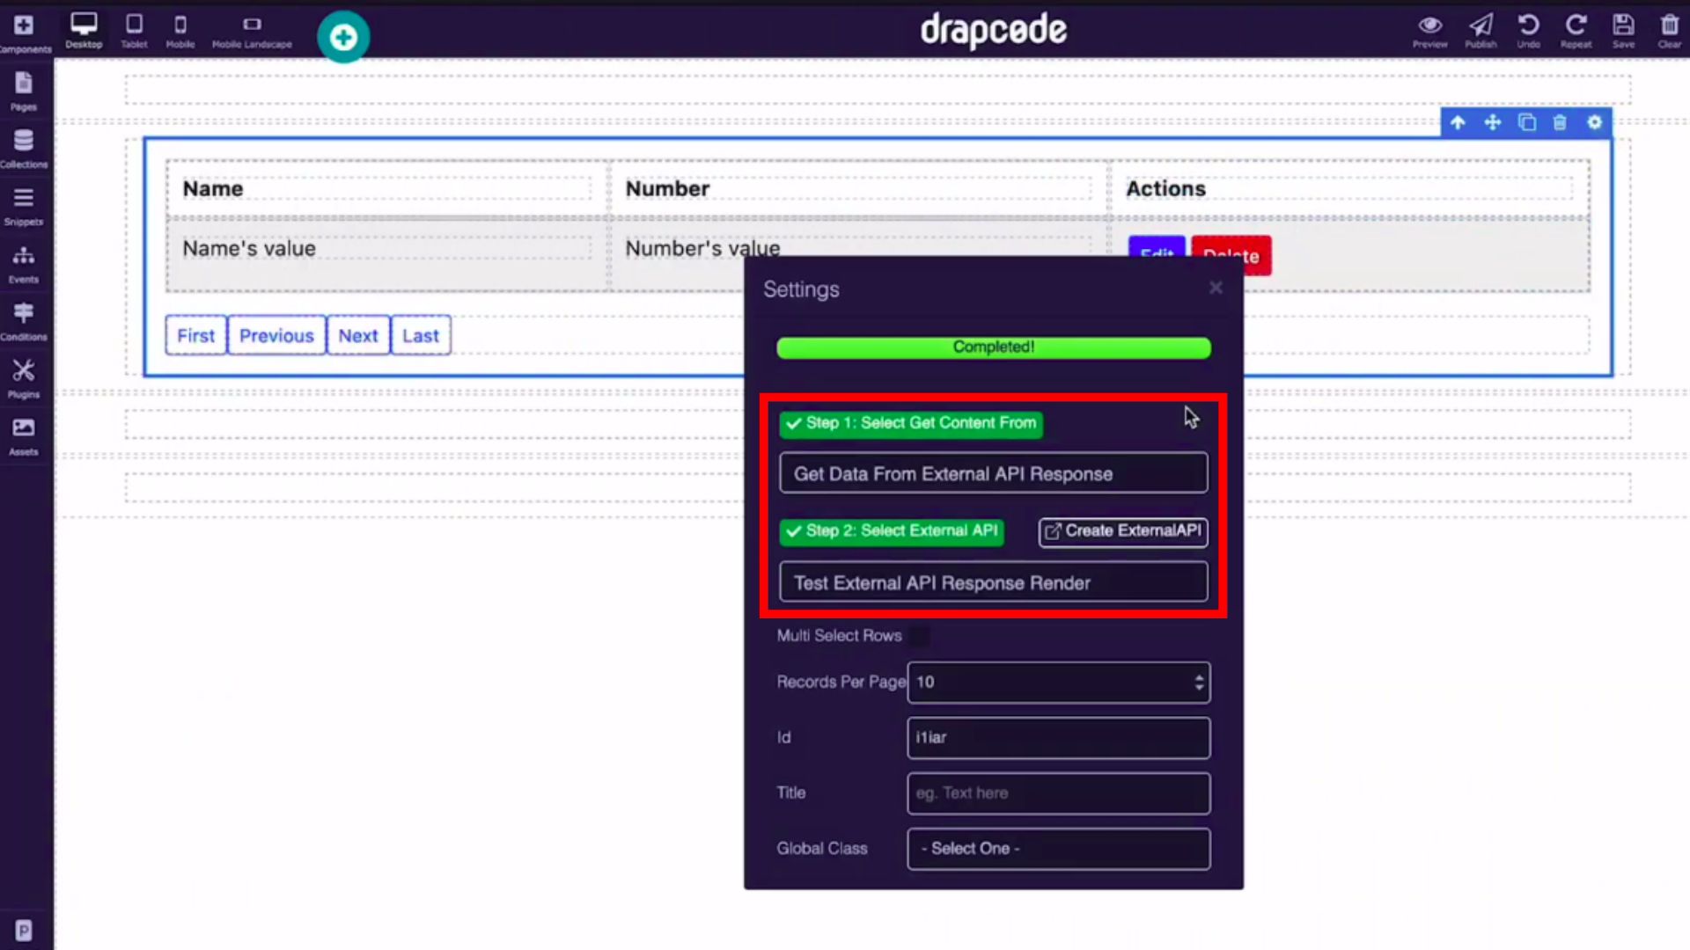This screenshot has height=950, width=1690.
Task: Click the Repeat redo icon
Action: 1576,30
